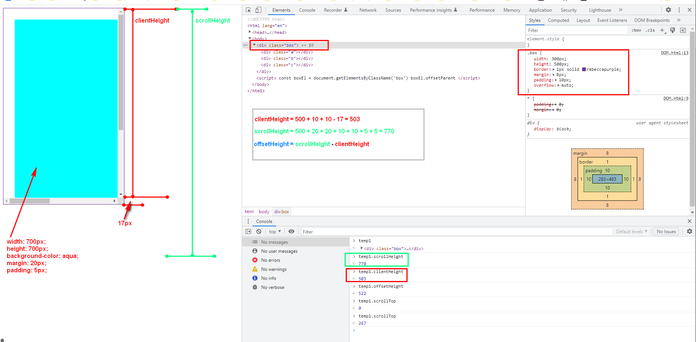The image size is (696, 342).
Task: Select div.box in the breadcrumb bar
Action: pos(282,212)
